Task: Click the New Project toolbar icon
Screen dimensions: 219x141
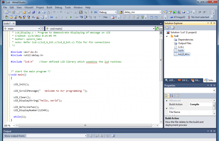Action: coord(6,12)
